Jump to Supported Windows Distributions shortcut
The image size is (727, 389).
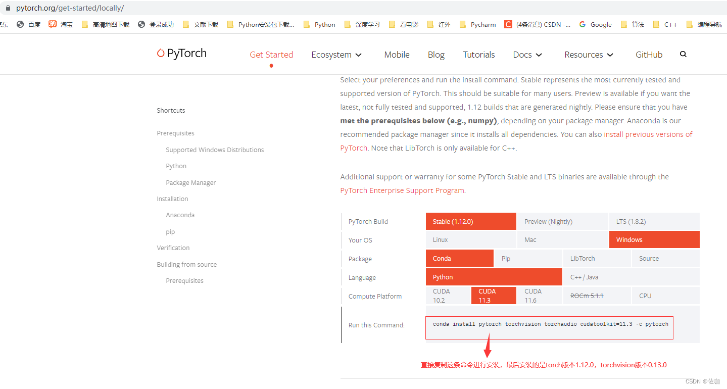click(x=215, y=150)
